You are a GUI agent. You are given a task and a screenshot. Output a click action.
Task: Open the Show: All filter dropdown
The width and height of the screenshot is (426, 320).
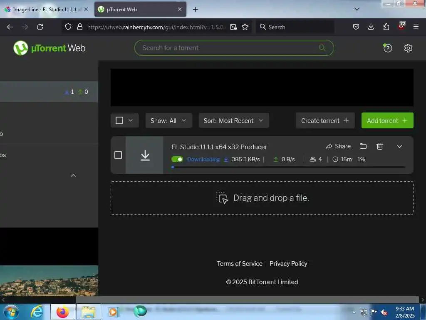[169, 120]
